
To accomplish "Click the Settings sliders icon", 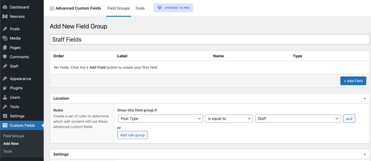I will pyautogui.click(x=5, y=116).
